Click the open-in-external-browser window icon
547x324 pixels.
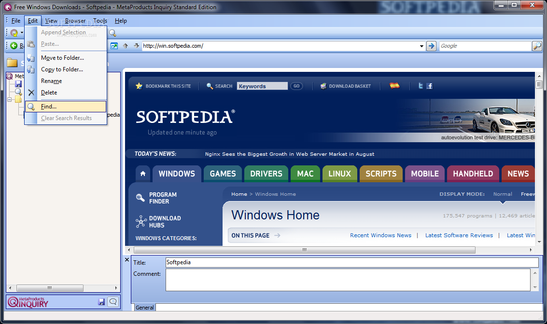tap(114, 46)
